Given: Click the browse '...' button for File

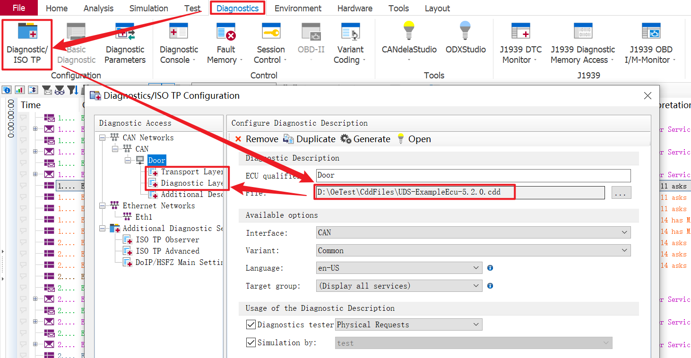Looking at the screenshot, I should pos(621,193).
